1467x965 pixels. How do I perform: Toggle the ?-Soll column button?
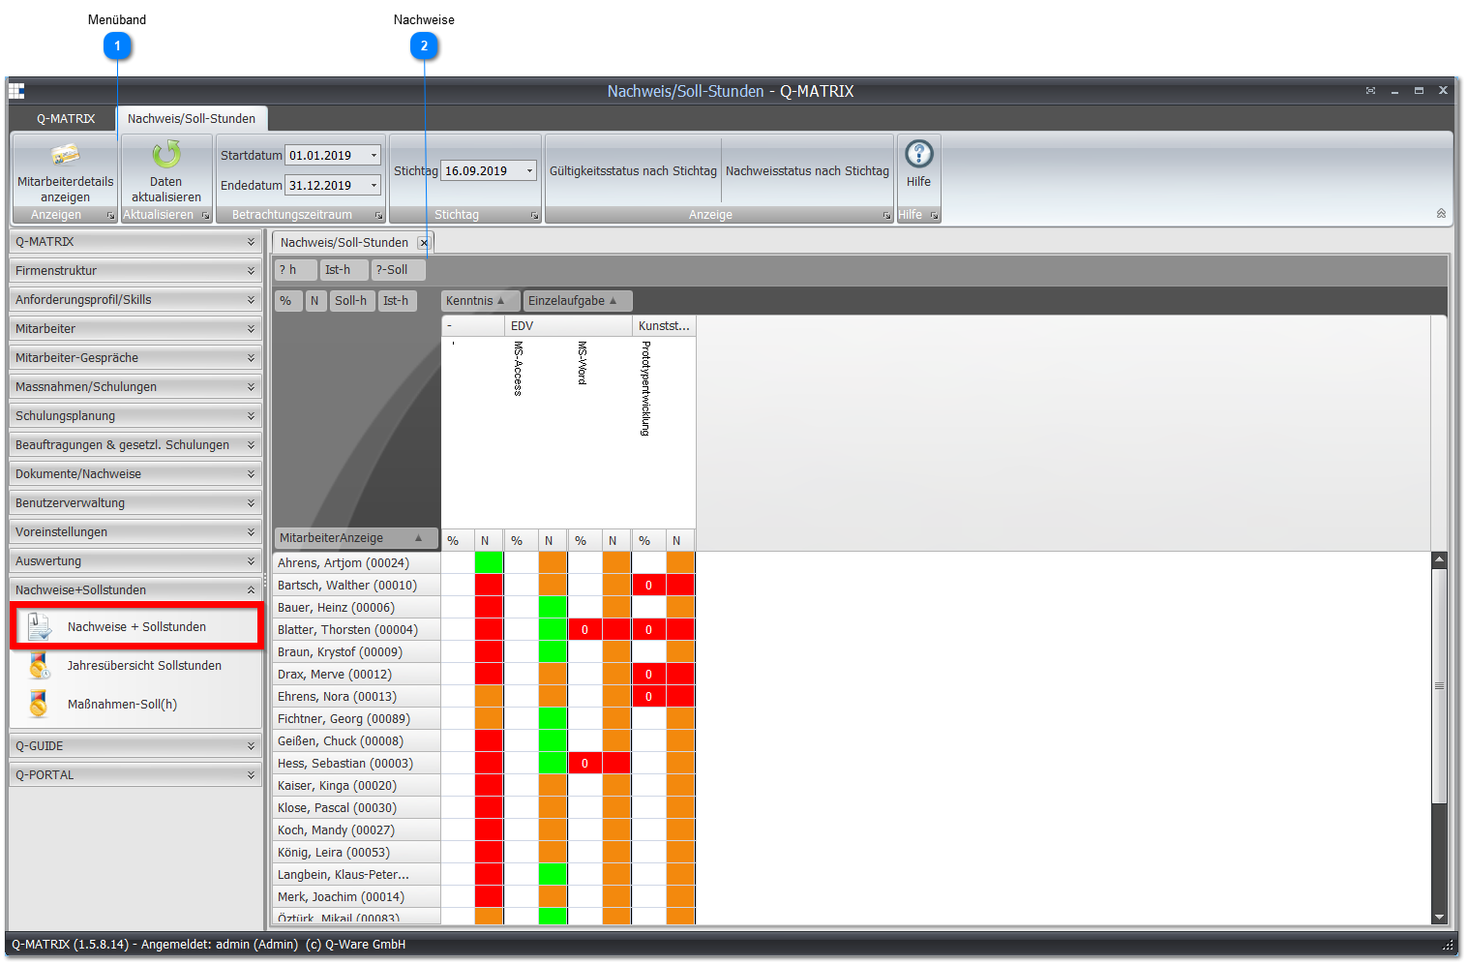coord(398,270)
